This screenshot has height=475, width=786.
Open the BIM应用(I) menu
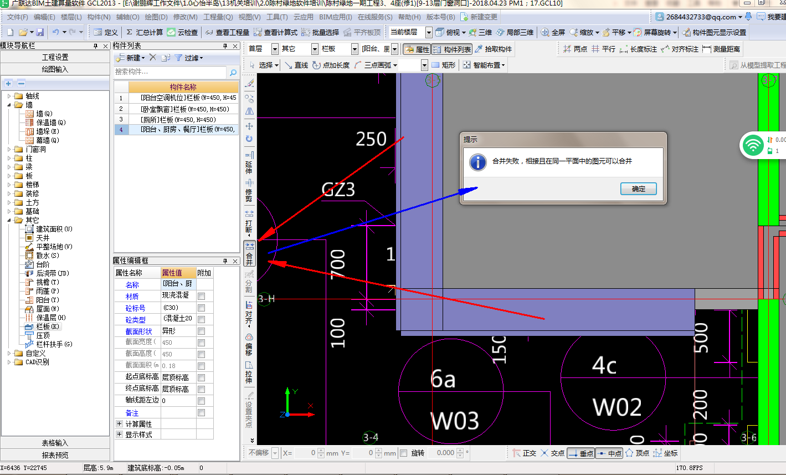336,17
